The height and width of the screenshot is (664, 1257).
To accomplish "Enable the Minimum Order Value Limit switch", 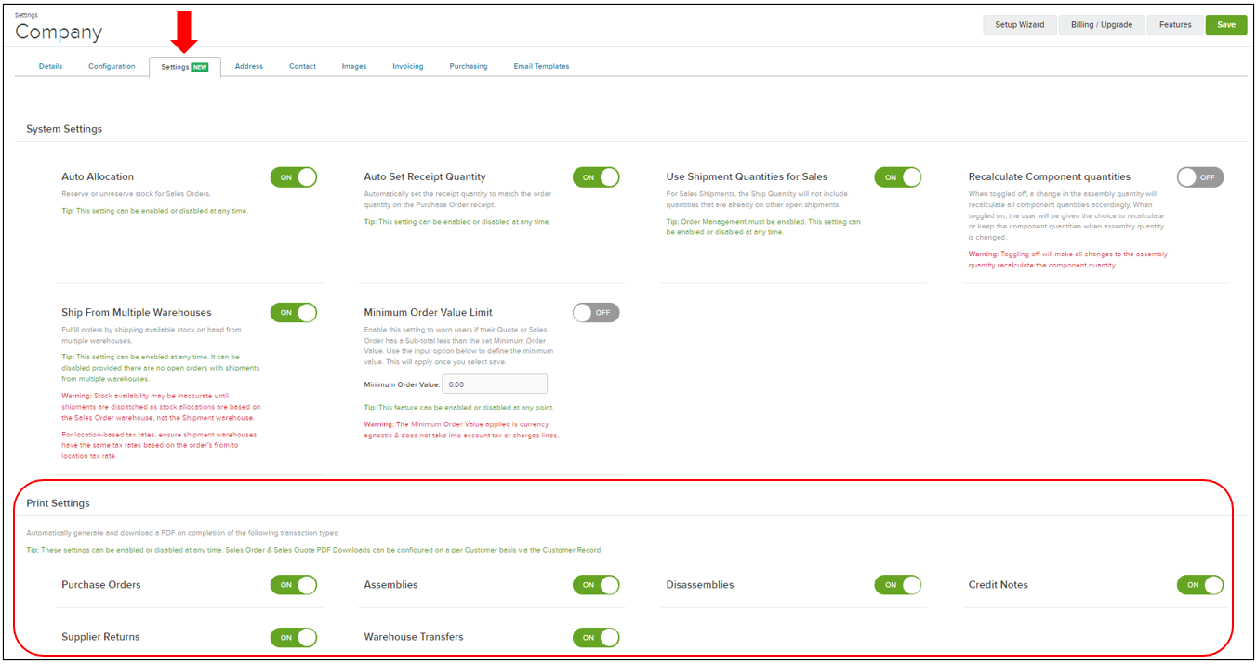I will click(x=596, y=313).
